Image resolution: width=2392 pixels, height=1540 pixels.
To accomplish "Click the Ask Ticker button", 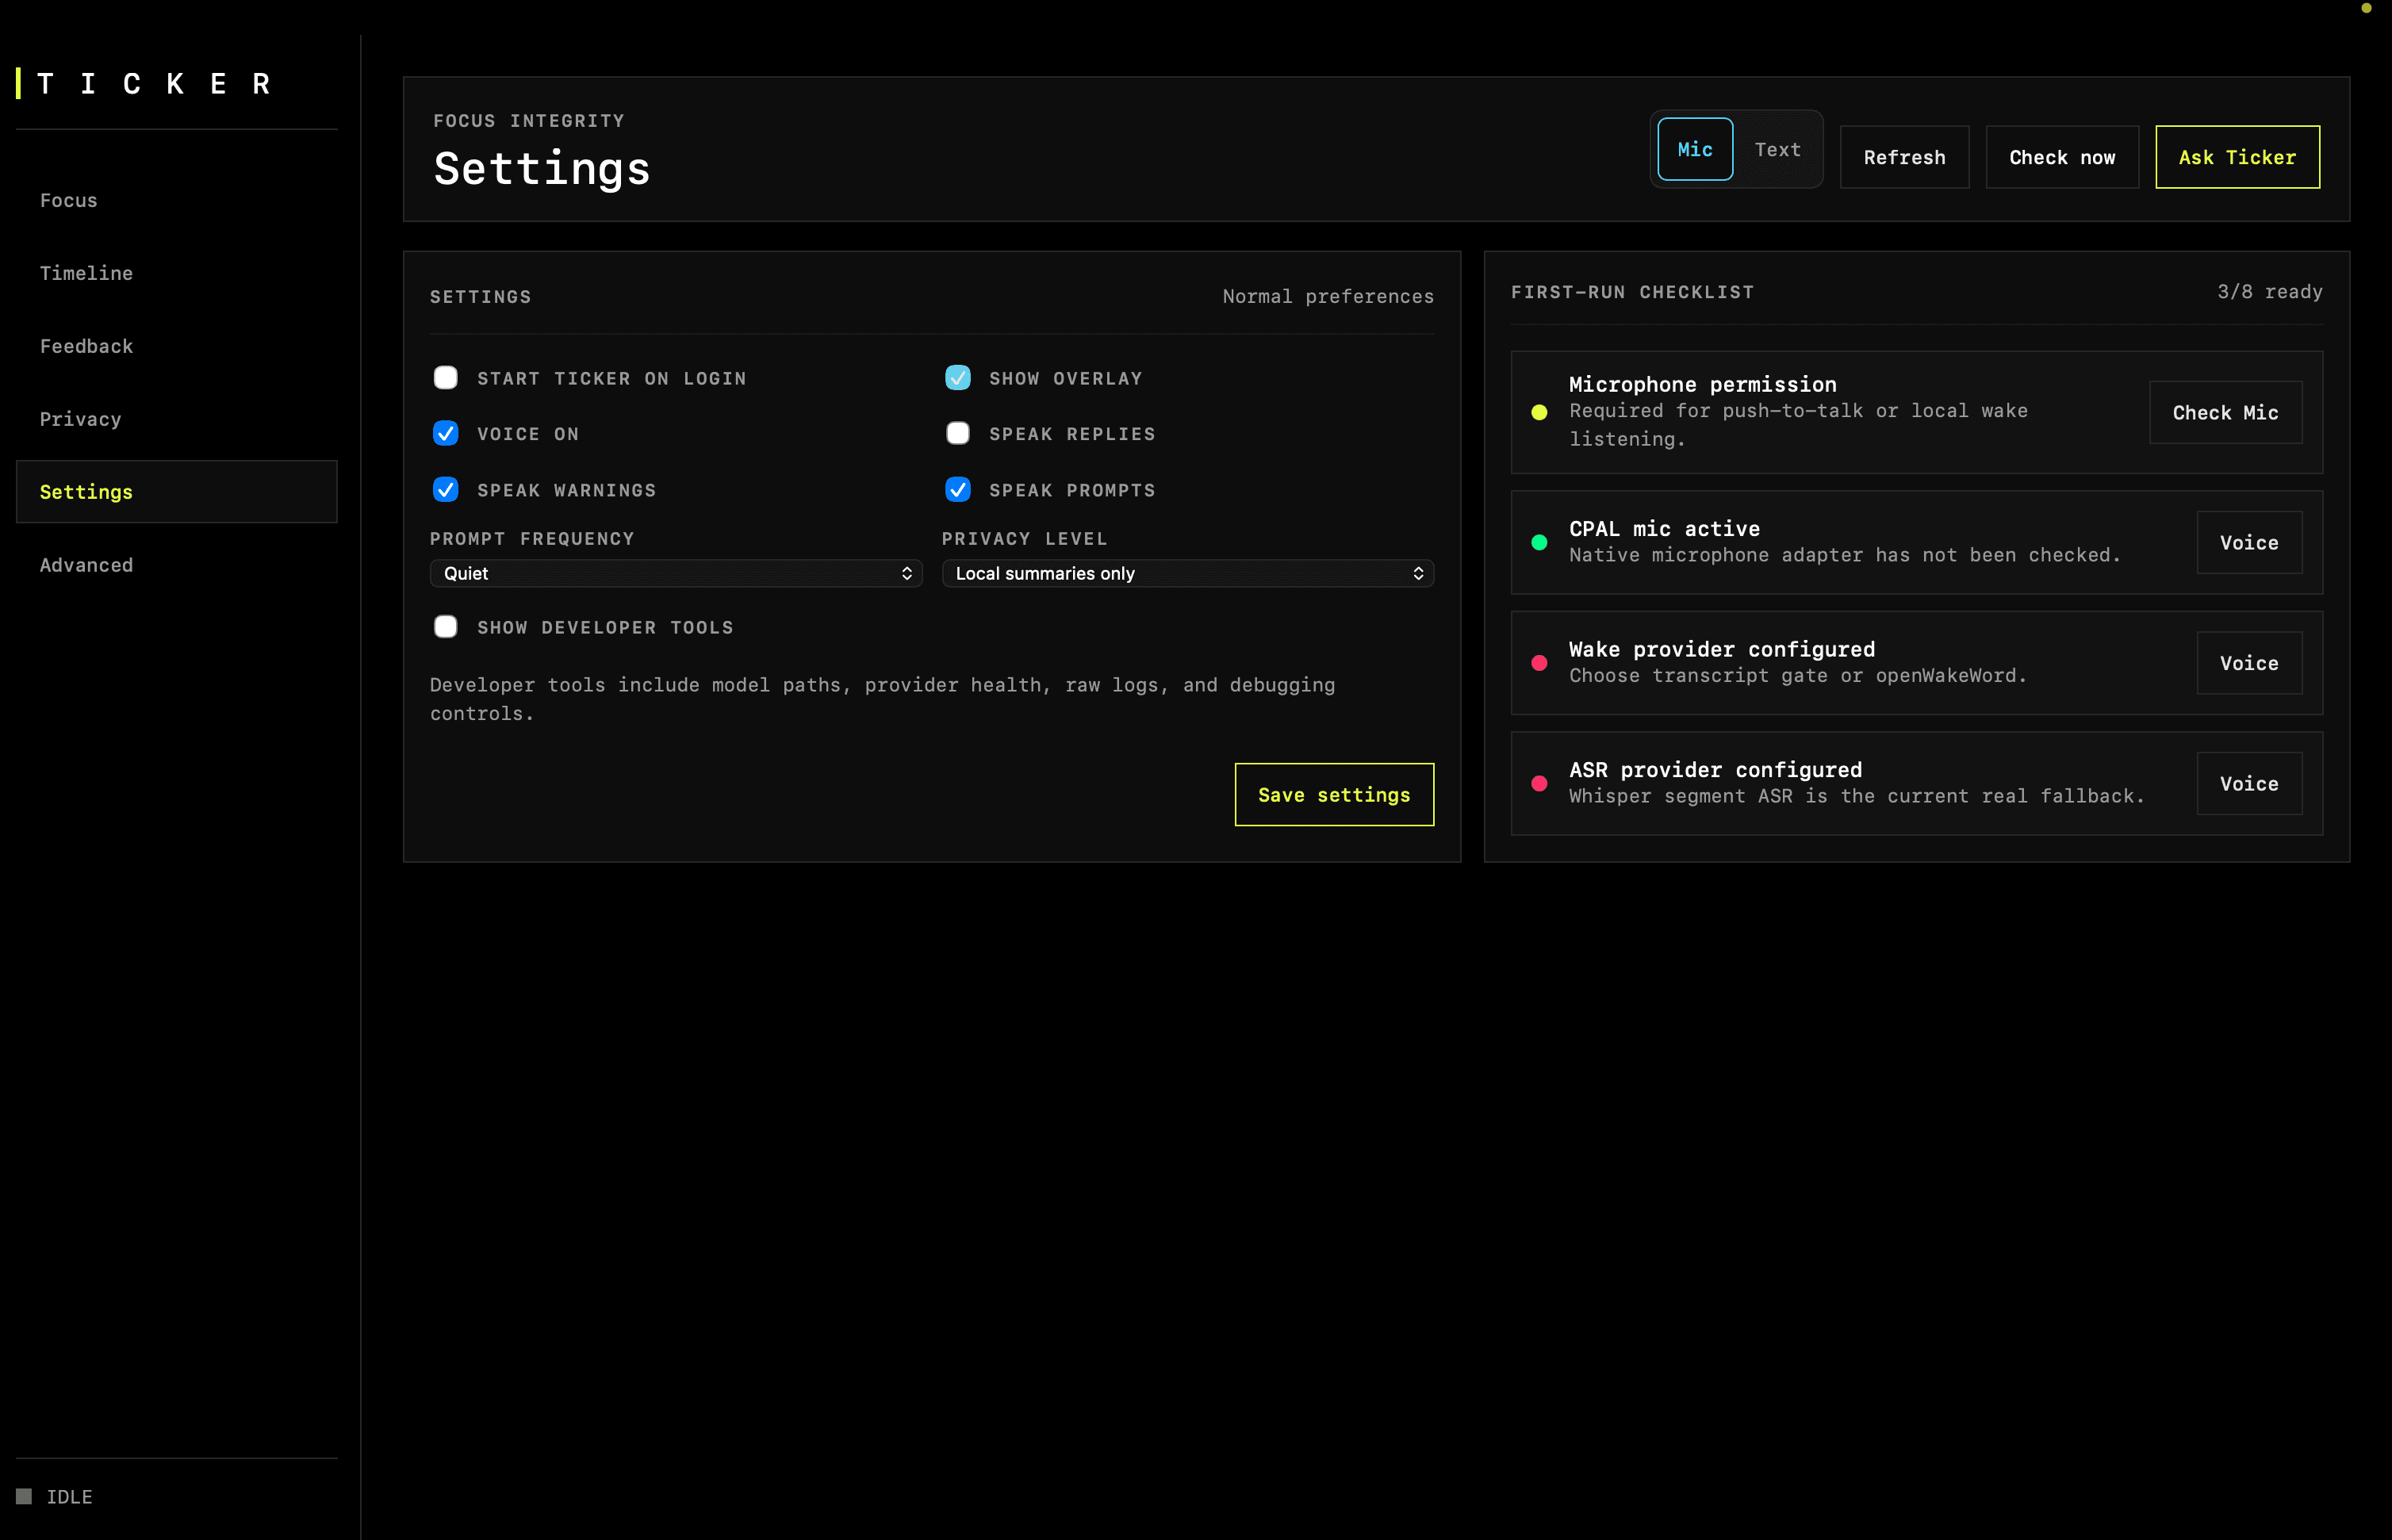I will 2237,157.
